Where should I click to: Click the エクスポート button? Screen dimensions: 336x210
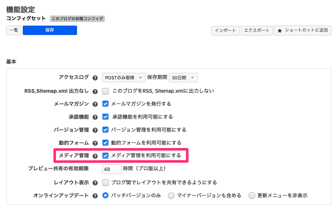(257, 30)
